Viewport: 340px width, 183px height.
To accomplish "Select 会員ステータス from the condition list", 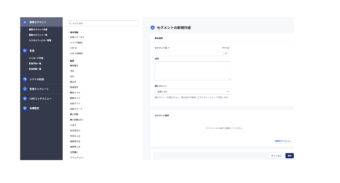I will pyautogui.click(x=77, y=37).
